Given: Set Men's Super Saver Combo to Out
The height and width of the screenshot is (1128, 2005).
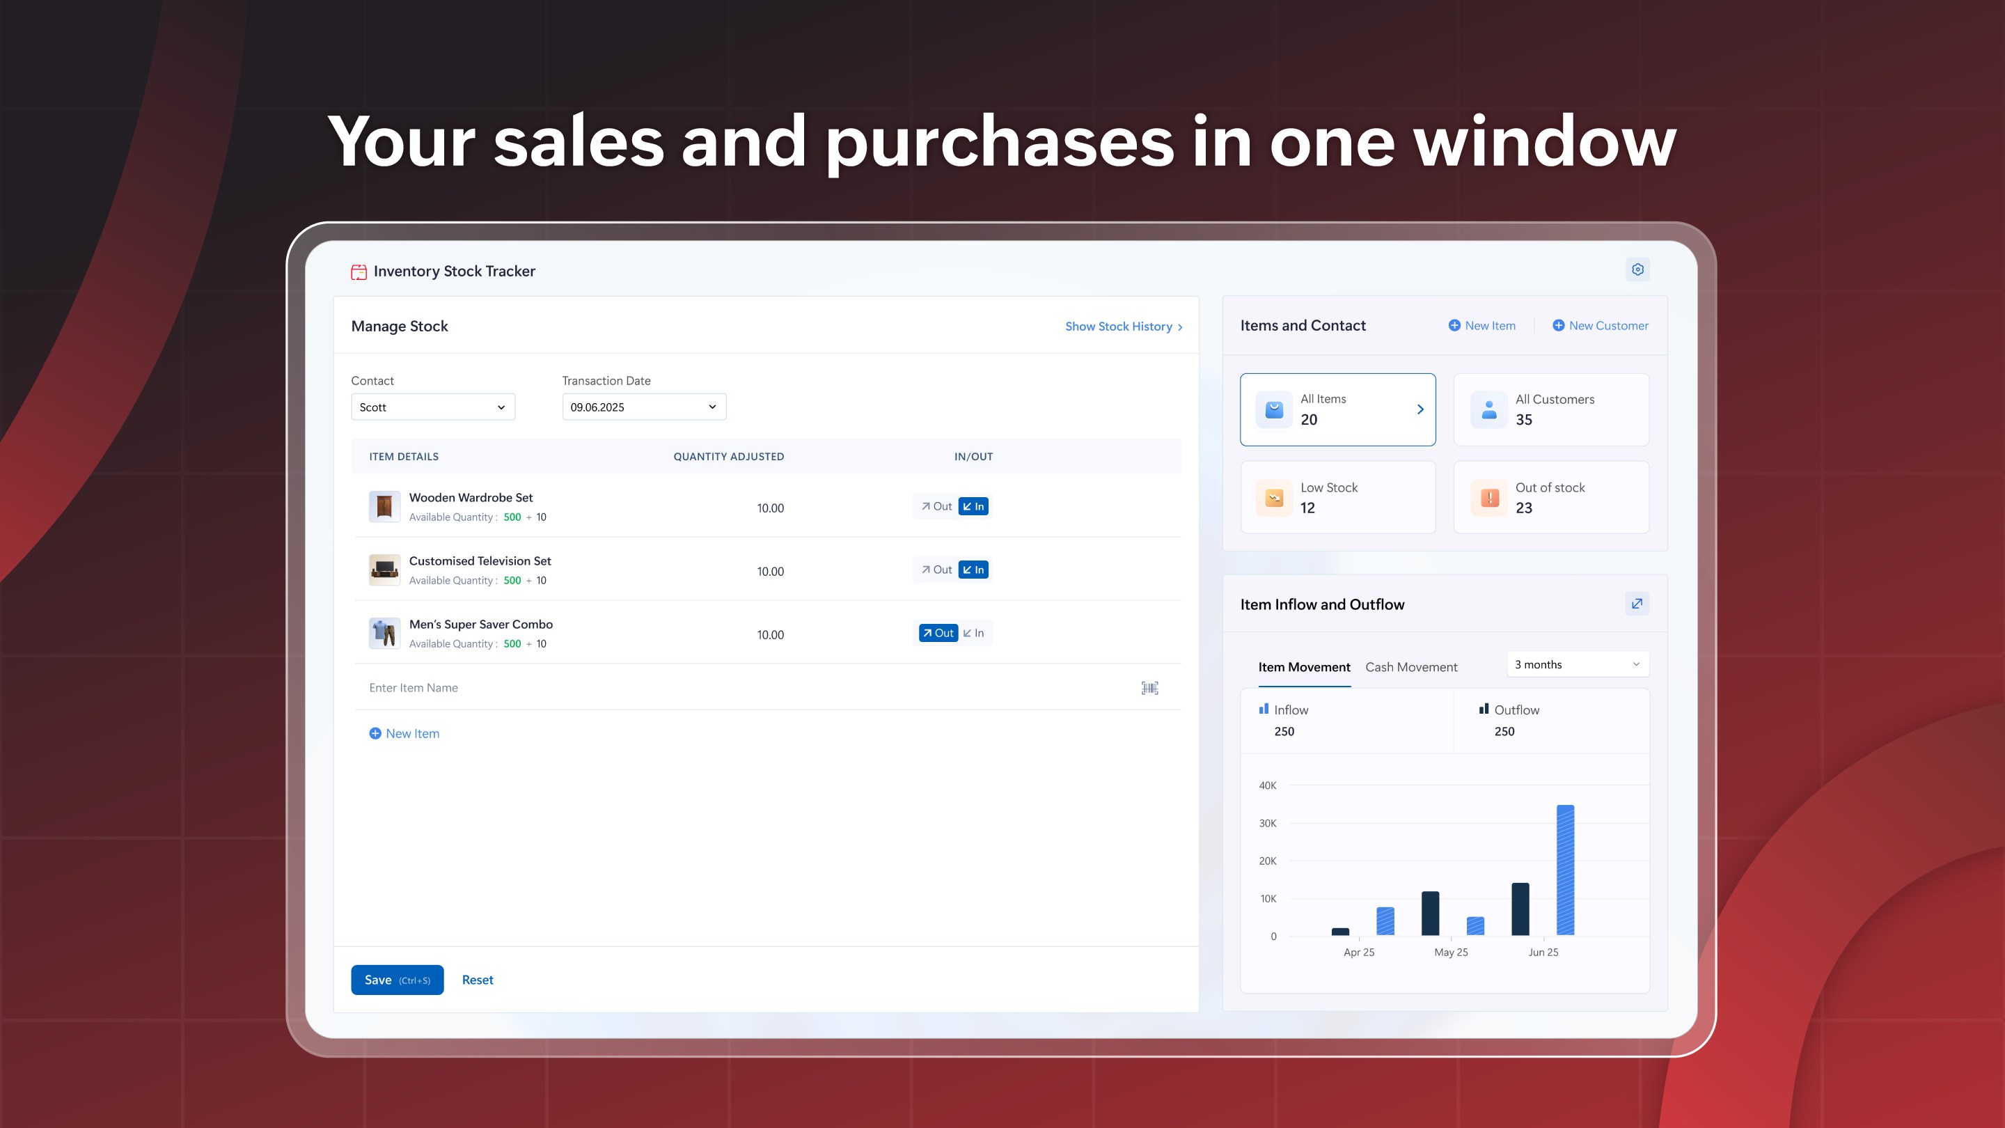Looking at the screenshot, I should (938, 633).
